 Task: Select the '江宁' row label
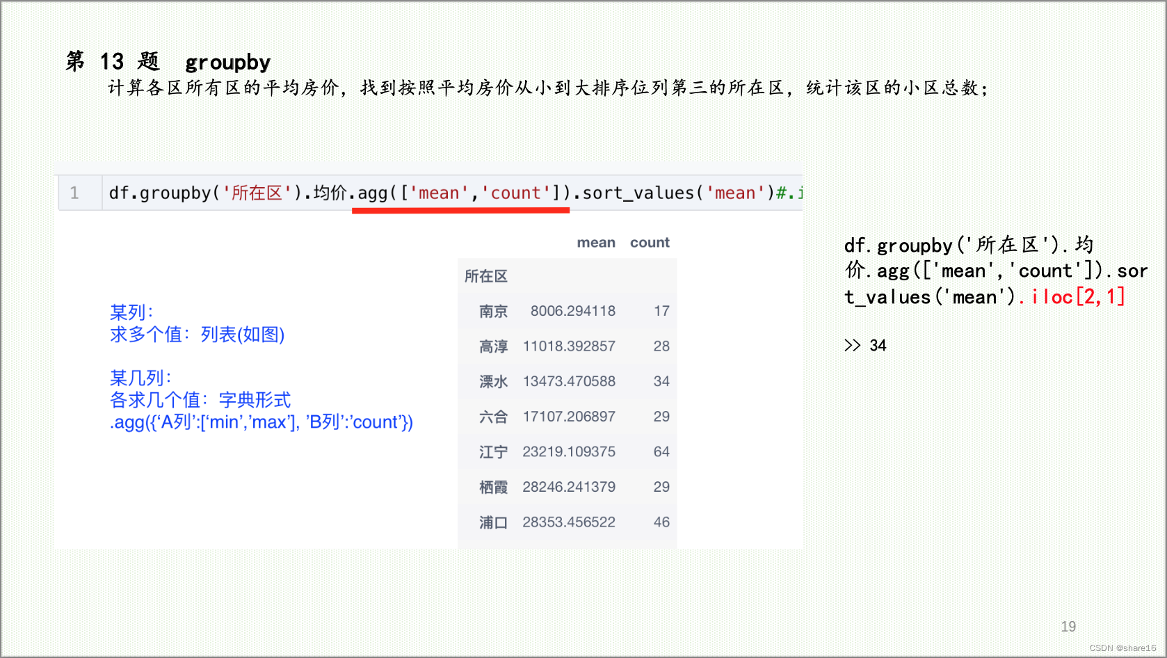click(493, 452)
